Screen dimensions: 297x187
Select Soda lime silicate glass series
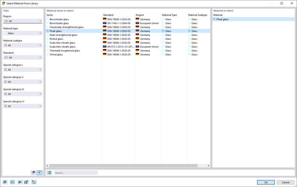[62, 43]
